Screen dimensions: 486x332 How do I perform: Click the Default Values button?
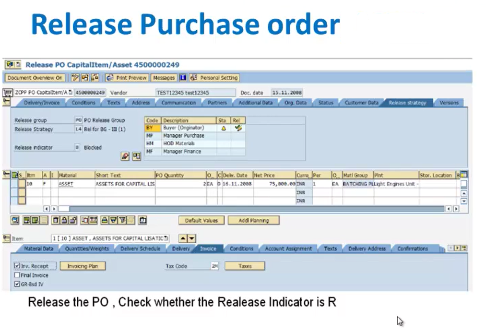tap(202, 220)
